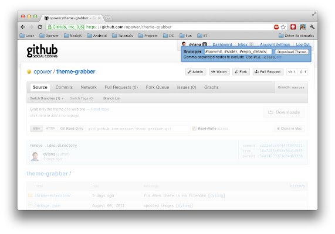Open the red puzzle extension icon
Image resolution: width=335 pixels, height=234 pixels.
(293, 27)
